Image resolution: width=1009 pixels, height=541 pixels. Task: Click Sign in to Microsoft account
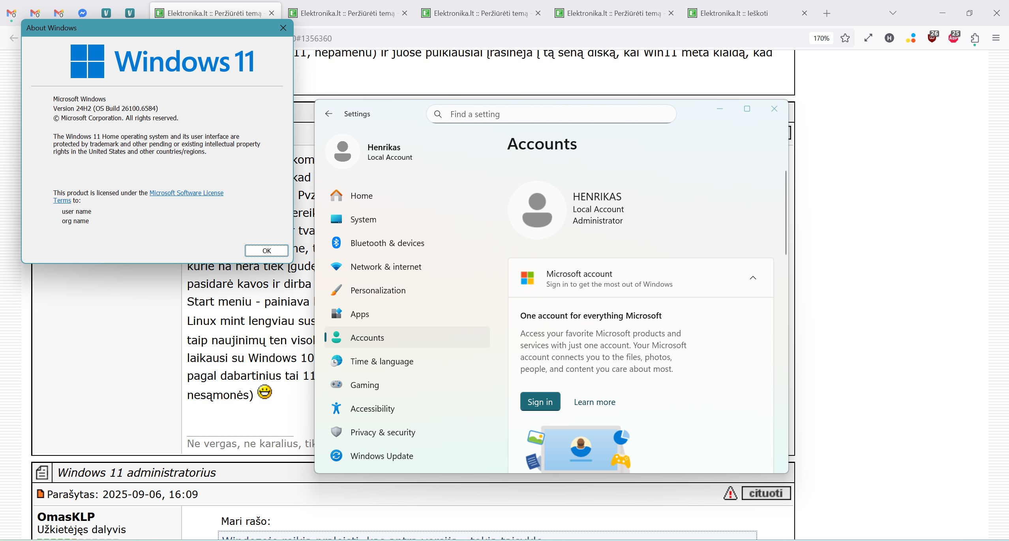(540, 401)
